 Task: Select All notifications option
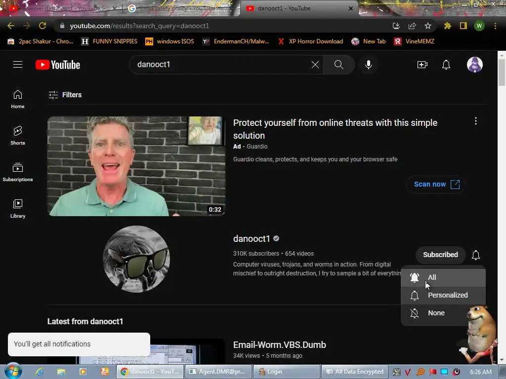coord(443,277)
